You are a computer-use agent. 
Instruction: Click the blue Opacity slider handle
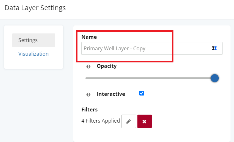click(215, 78)
